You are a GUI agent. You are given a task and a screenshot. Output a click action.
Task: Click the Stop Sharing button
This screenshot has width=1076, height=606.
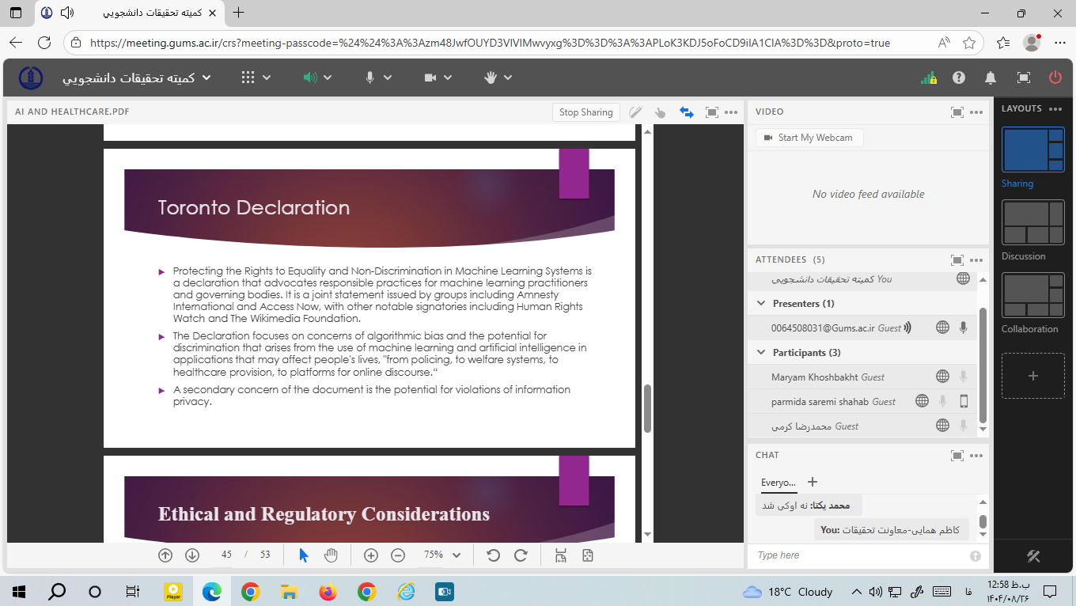click(x=585, y=112)
